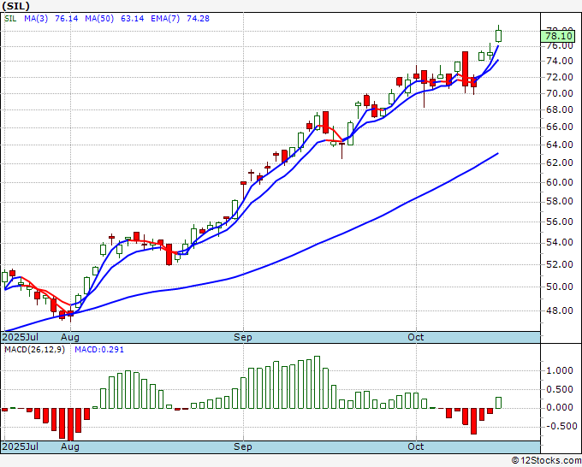Click the 56.00 price axis label
Image resolution: width=582 pixels, height=467 pixels.
pos(560,222)
